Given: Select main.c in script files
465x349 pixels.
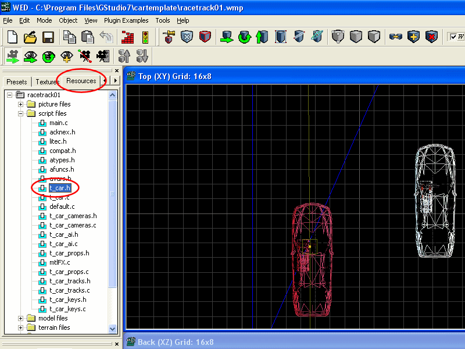Looking at the screenshot, I should (x=59, y=123).
